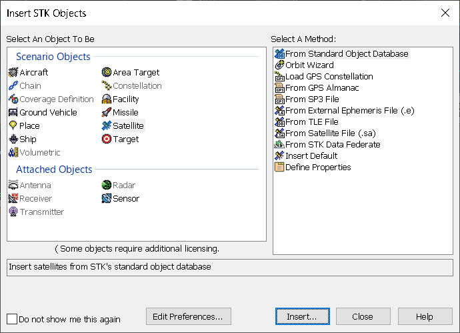Click the Area Target label

point(136,72)
